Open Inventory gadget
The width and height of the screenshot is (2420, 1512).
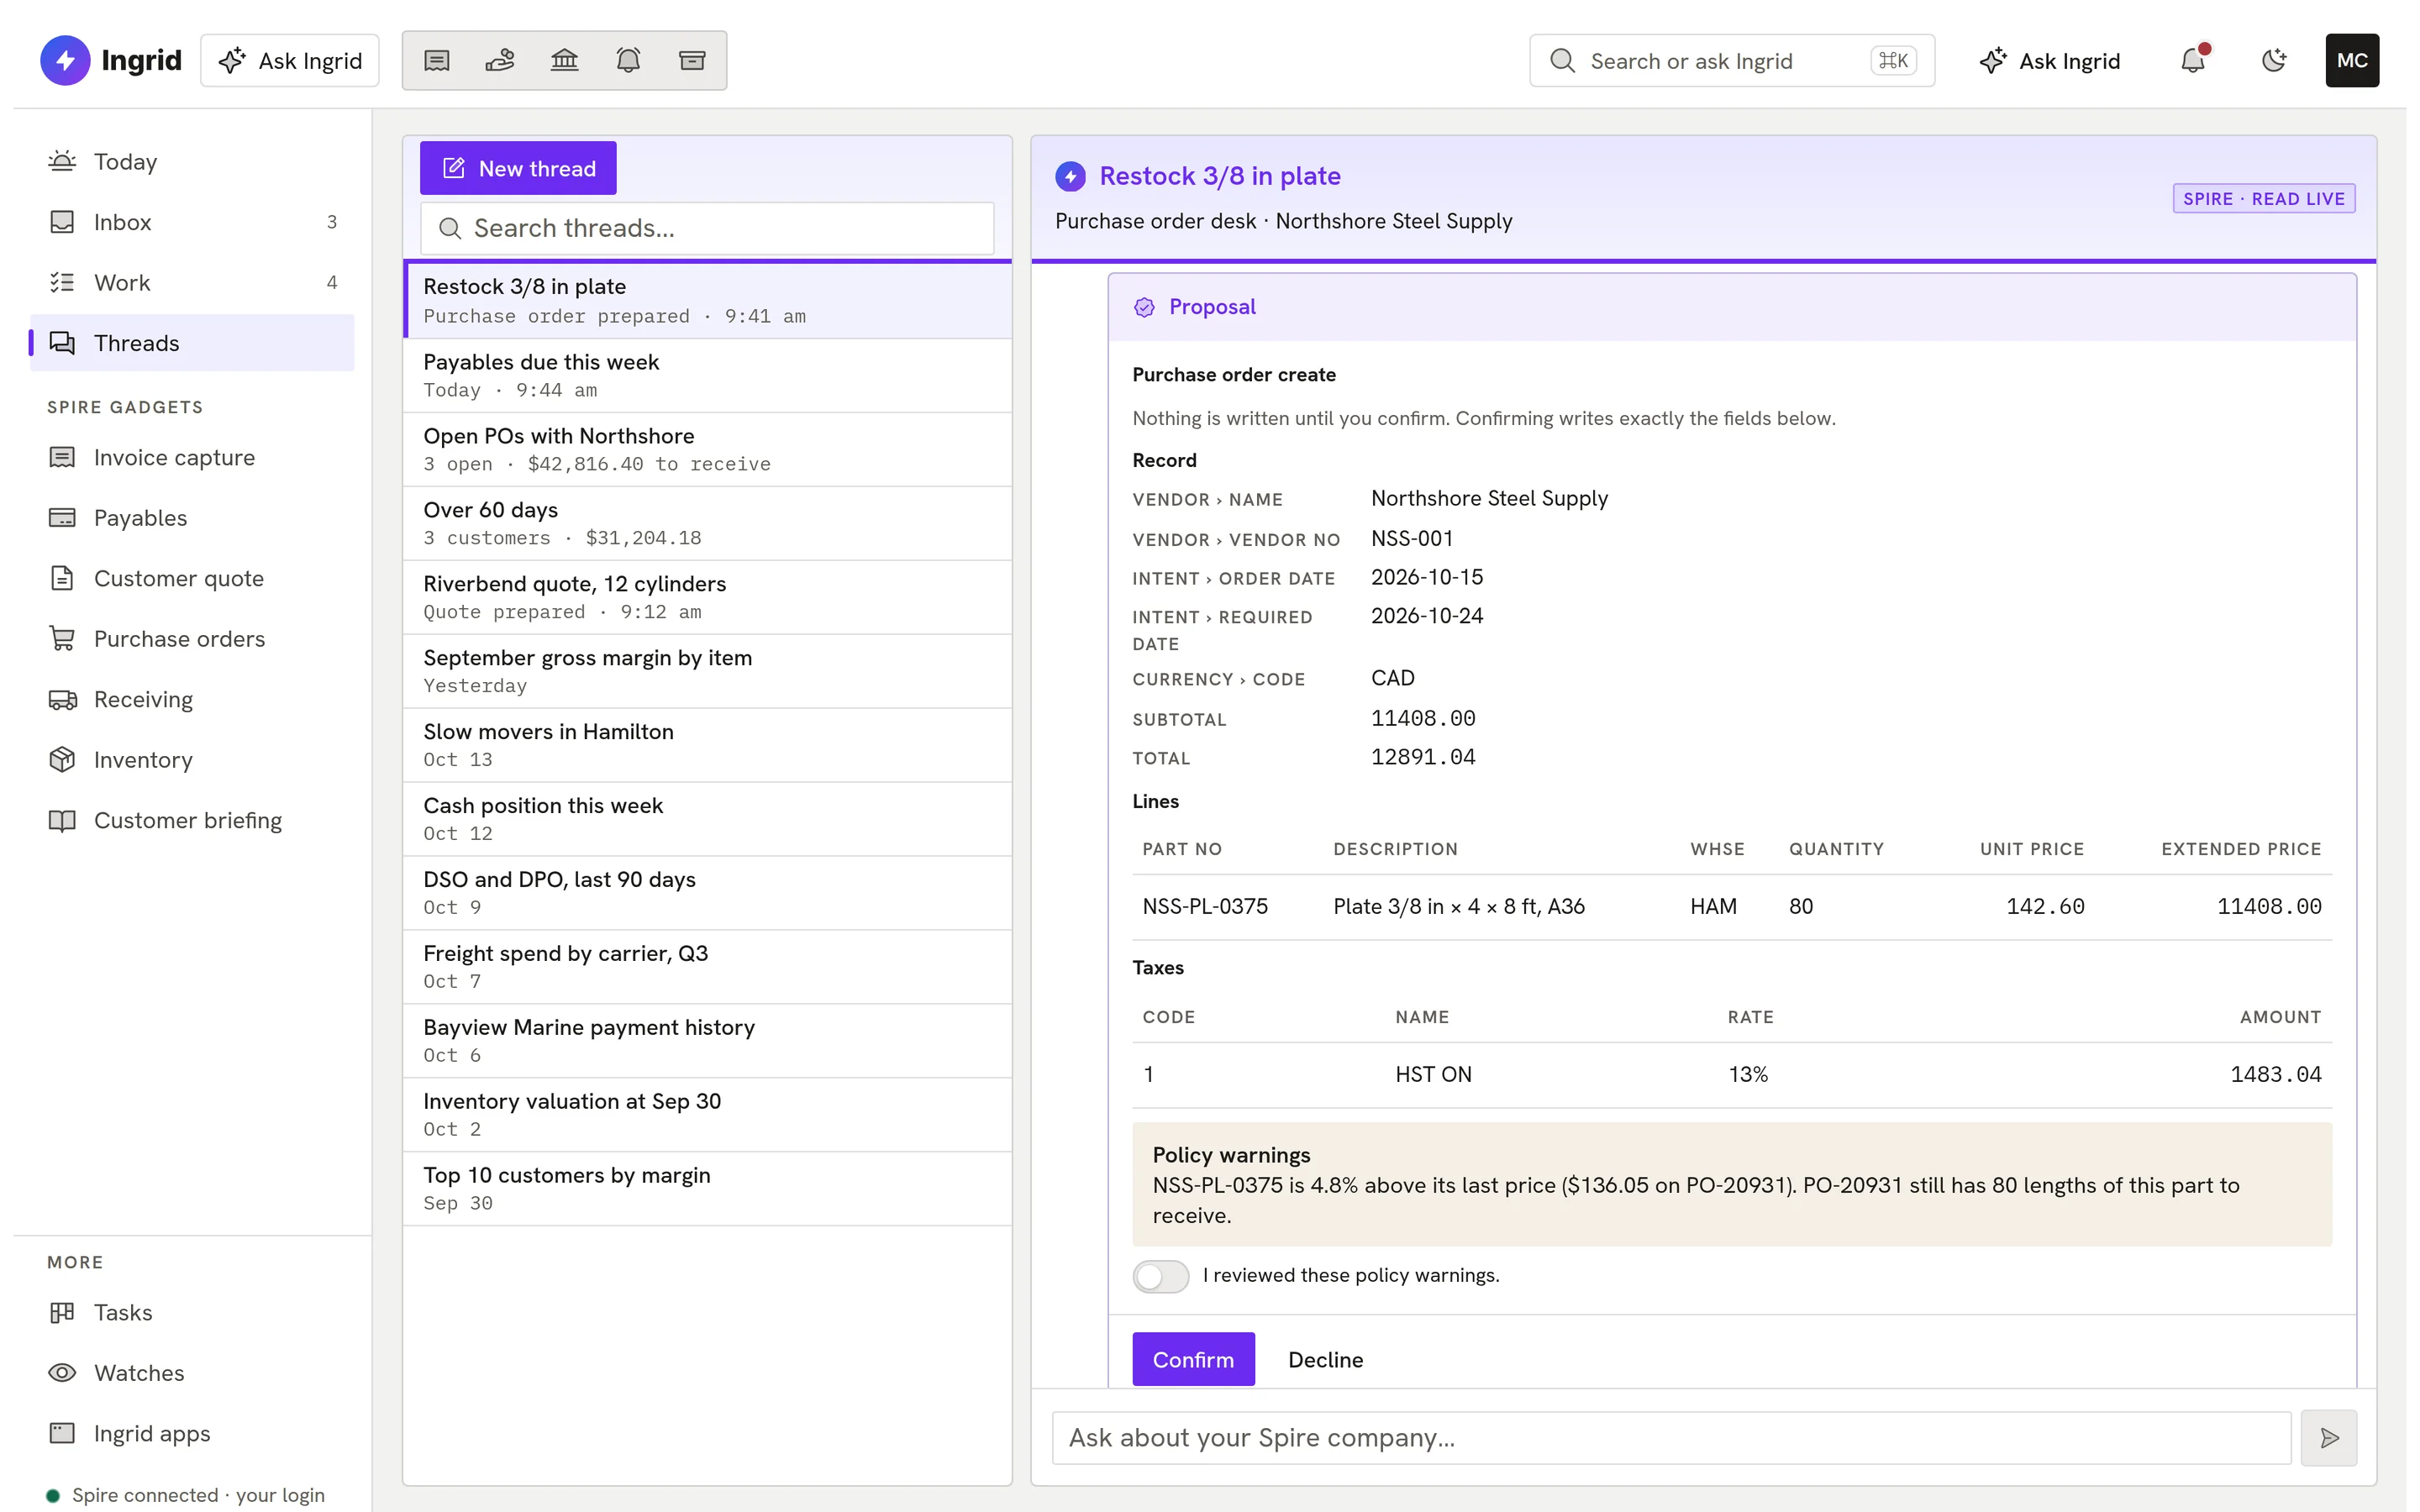[x=192, y=760]
